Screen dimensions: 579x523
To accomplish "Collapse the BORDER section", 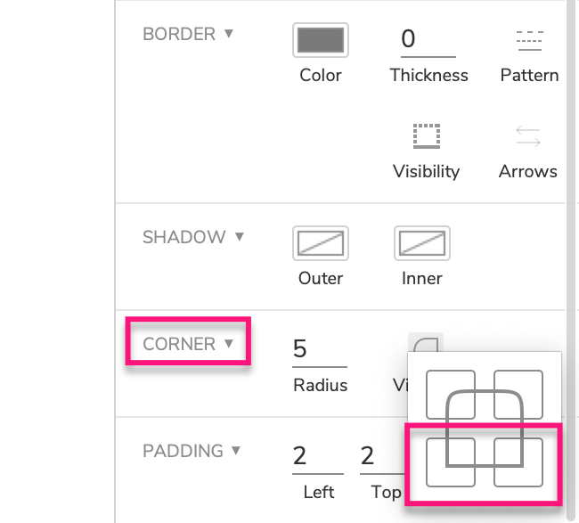I will pos(229,34).
